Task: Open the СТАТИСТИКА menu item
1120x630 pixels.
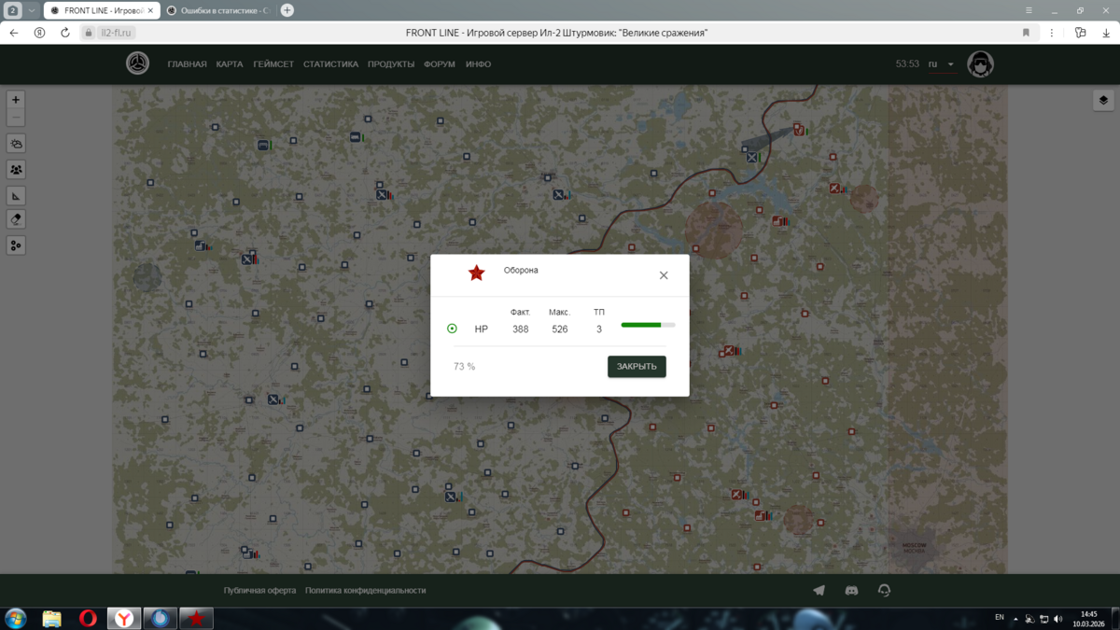Action: 330,64
